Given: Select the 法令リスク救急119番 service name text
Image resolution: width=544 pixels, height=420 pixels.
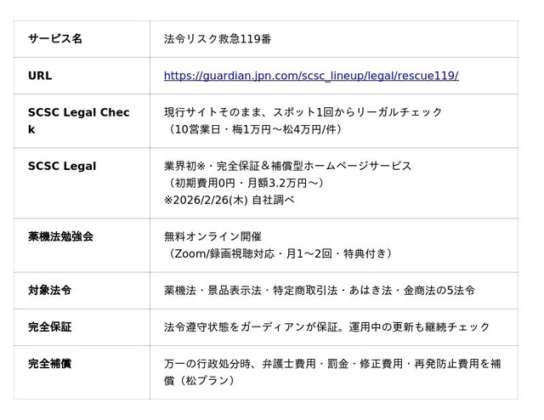Looking at the screenshot, I should point(218,39).
